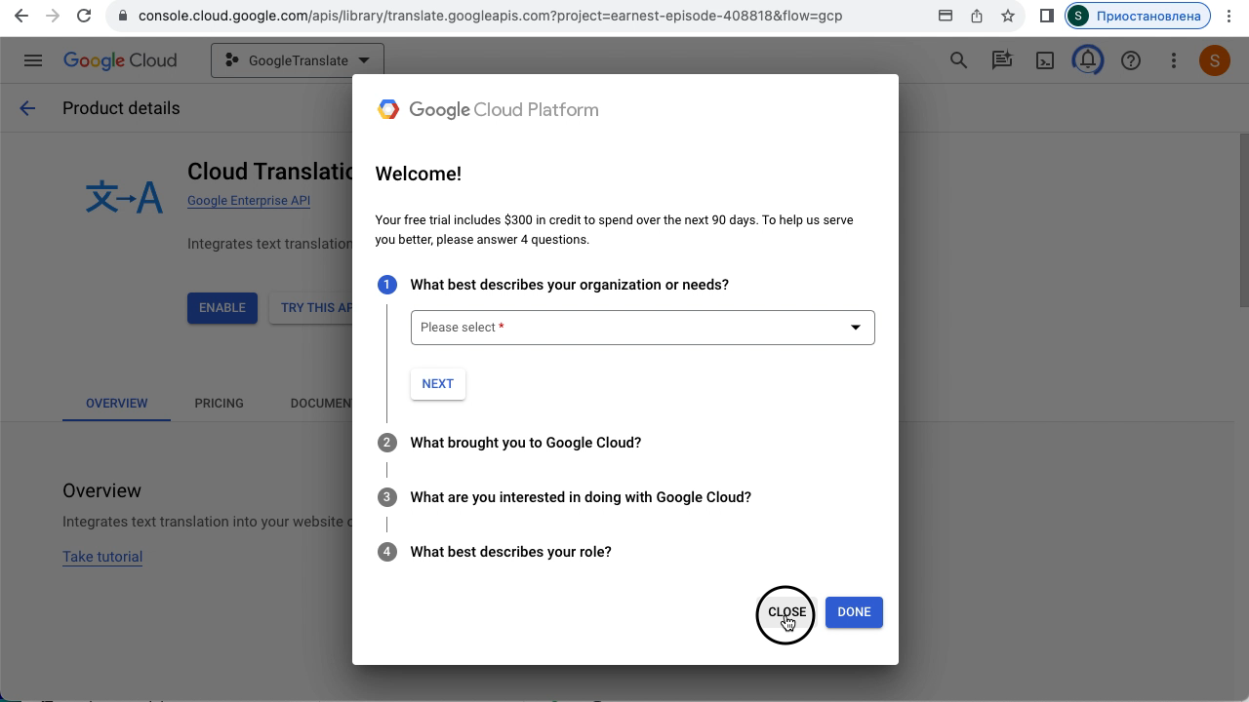Open the account avatar in Google Cloud
This screenshot has height=702, width=1249.
coord(1214,60)
